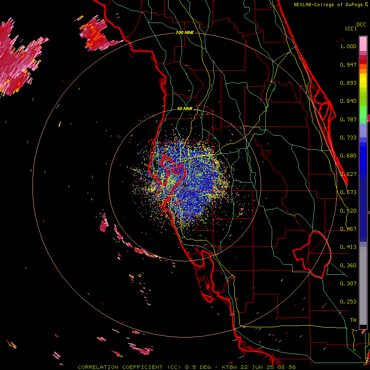The image size is (370, 370).
Task: Select the 0.680 scale value
Action: click(x=348, y=156)
